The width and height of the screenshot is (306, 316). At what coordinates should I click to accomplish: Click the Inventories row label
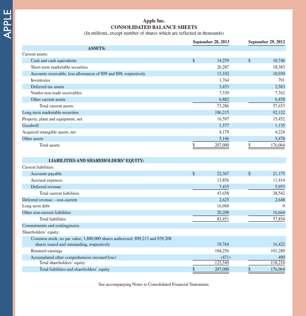(40, 80)
